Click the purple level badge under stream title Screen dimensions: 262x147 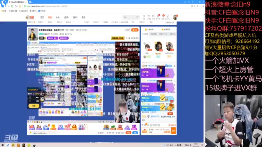pyautogui.click(x=52, y=38)
